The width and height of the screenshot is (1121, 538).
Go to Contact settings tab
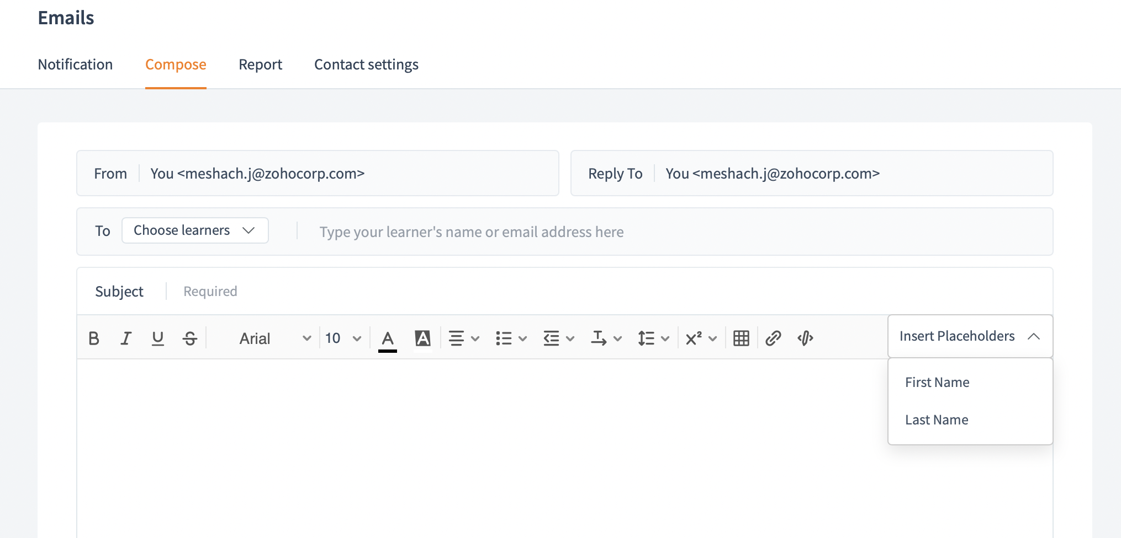366,64
